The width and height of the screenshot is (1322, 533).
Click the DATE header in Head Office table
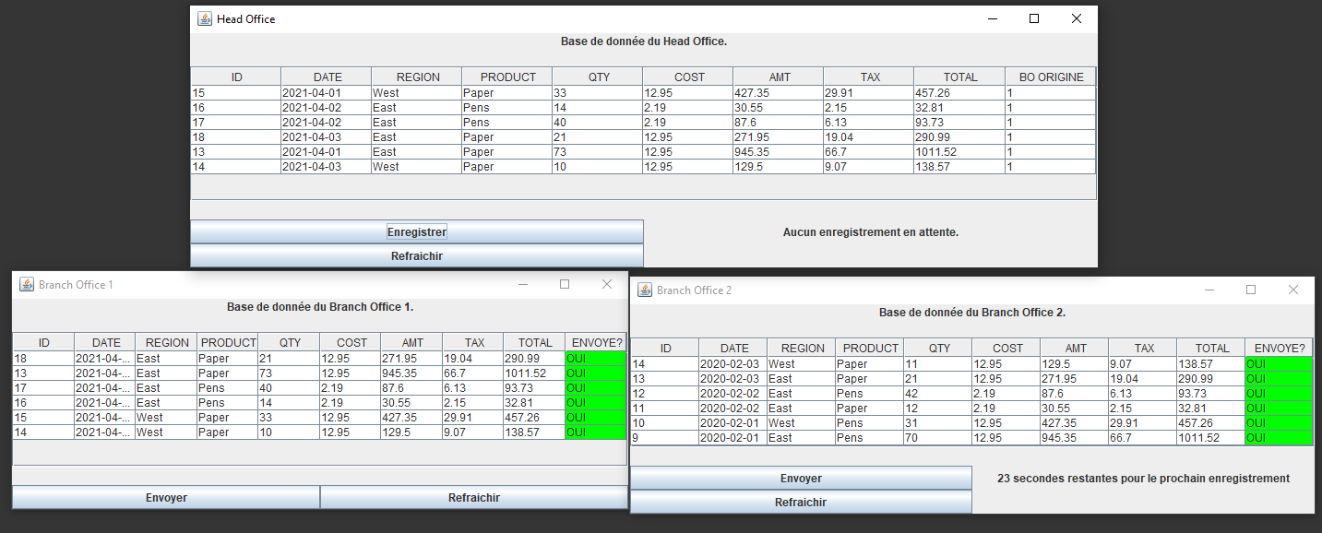click(327, 77)
